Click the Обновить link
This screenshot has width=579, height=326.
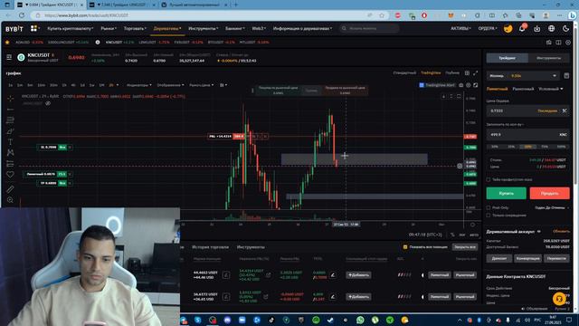561,232
